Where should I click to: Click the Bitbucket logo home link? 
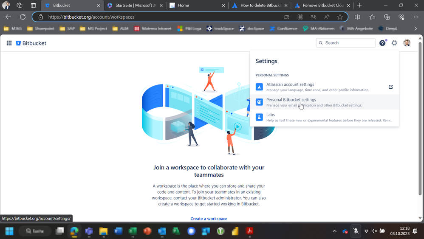click(31, 43)
